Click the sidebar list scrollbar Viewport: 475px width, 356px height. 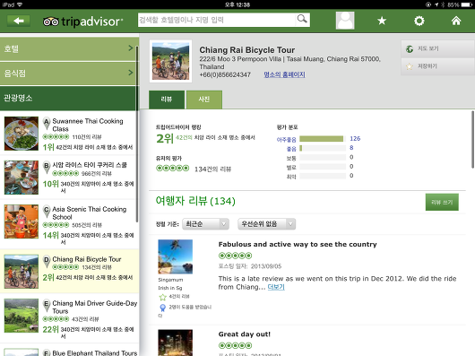(137, 135)
